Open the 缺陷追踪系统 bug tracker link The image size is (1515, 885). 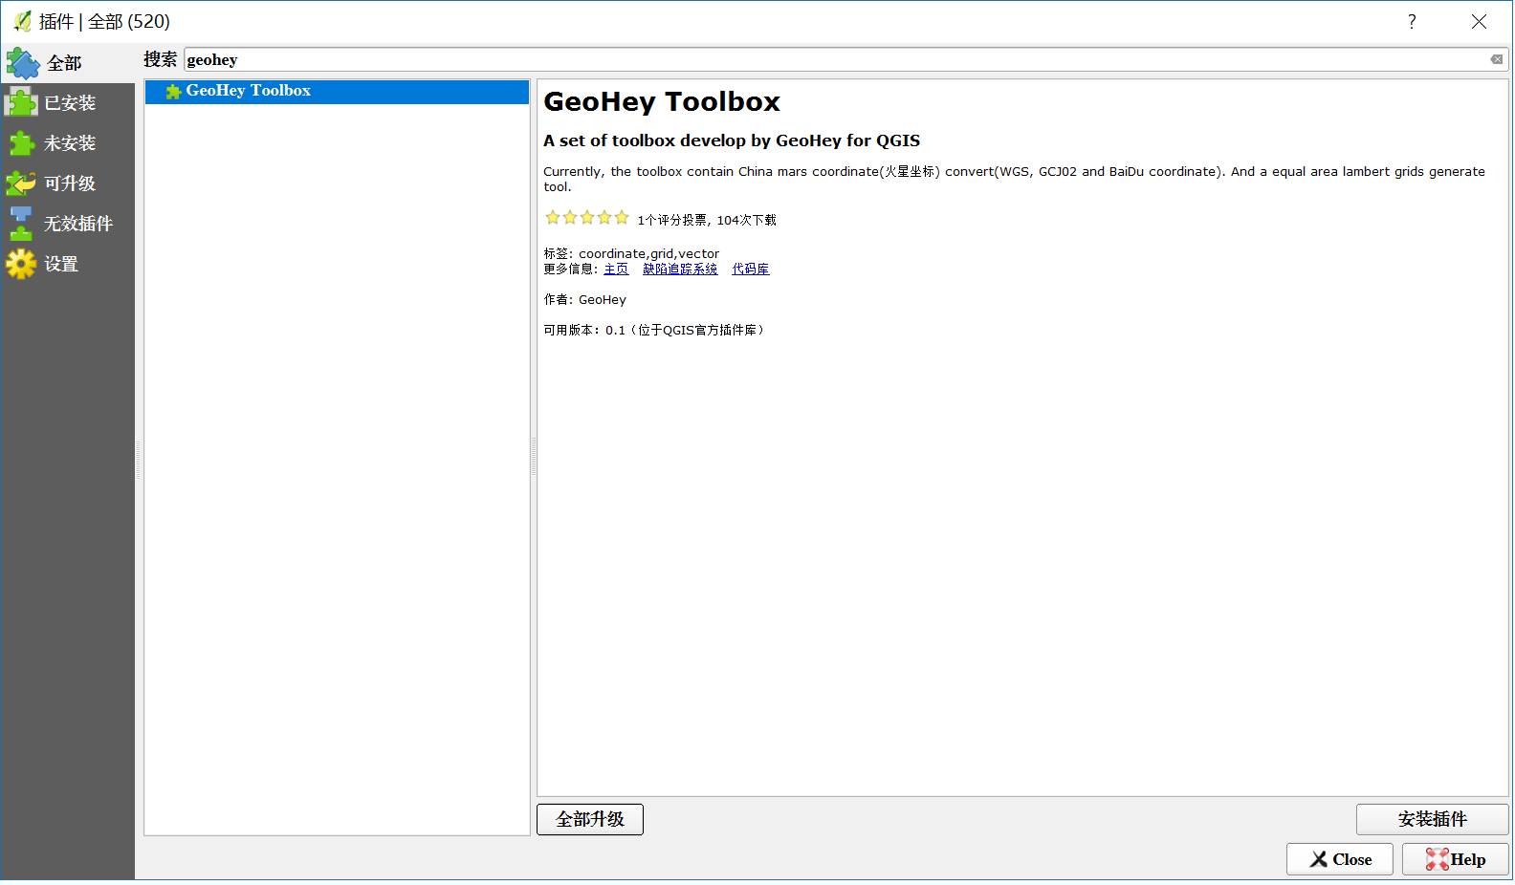(680, 270)
